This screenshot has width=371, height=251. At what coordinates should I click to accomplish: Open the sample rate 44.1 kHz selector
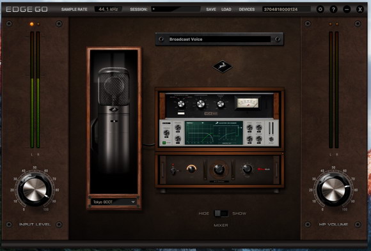tap(108, 9)
